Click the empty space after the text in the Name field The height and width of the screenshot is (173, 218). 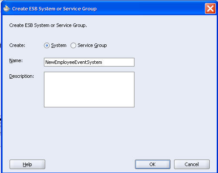point(118,62)
